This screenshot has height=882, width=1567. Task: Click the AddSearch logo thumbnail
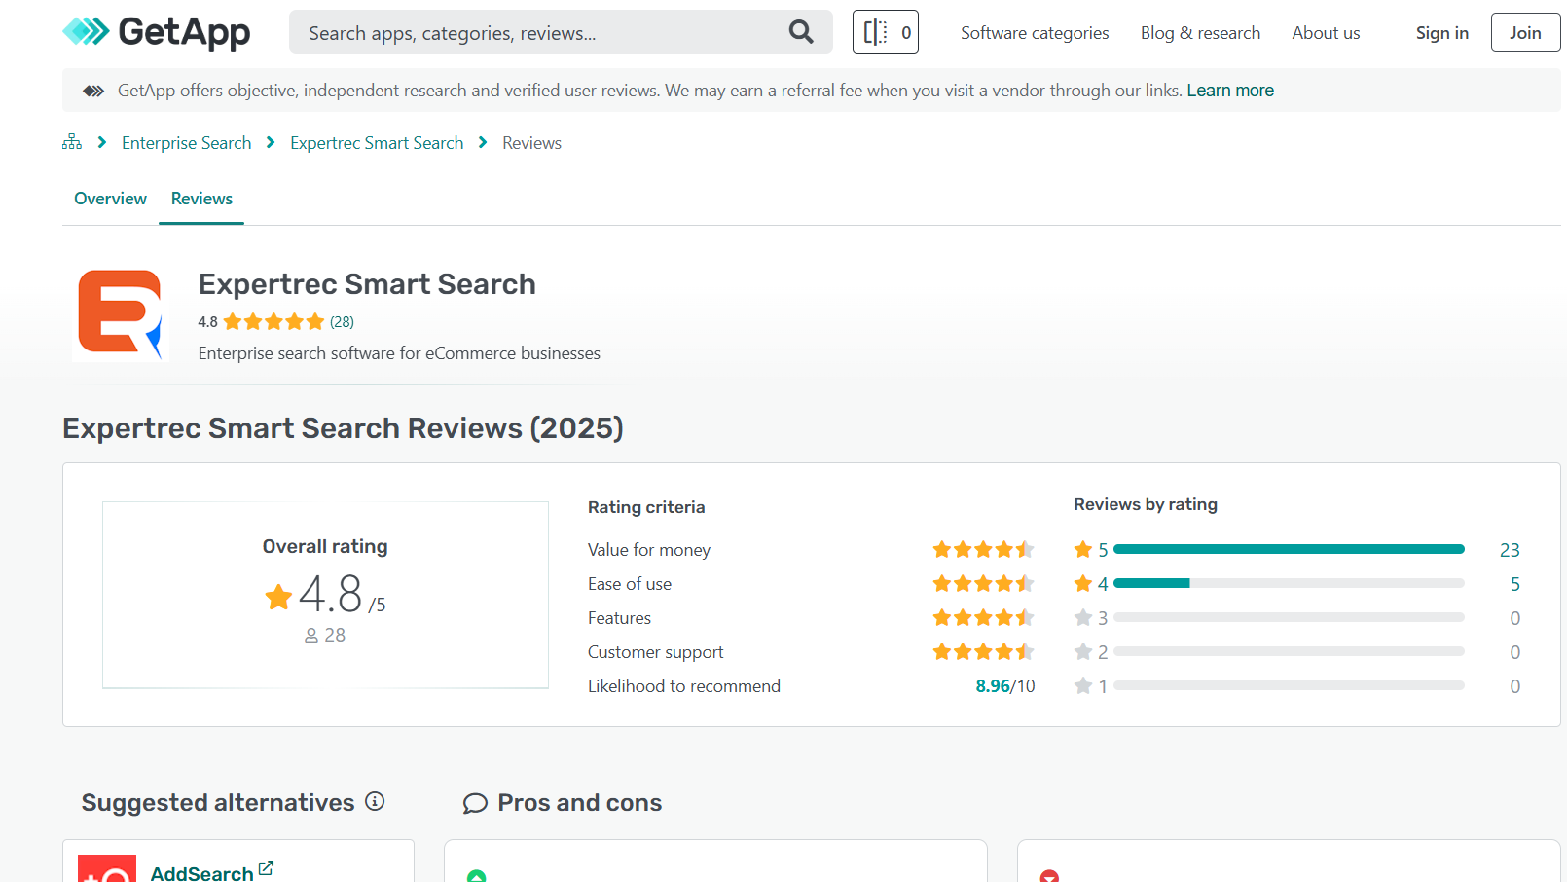[x=107, y=869]
